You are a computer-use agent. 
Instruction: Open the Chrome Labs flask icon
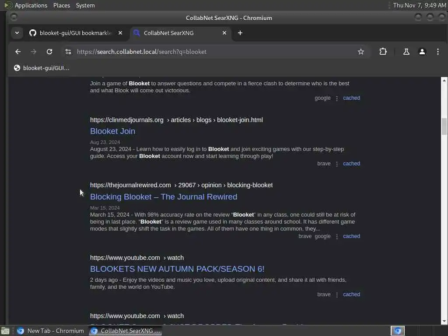click(406, 52)
